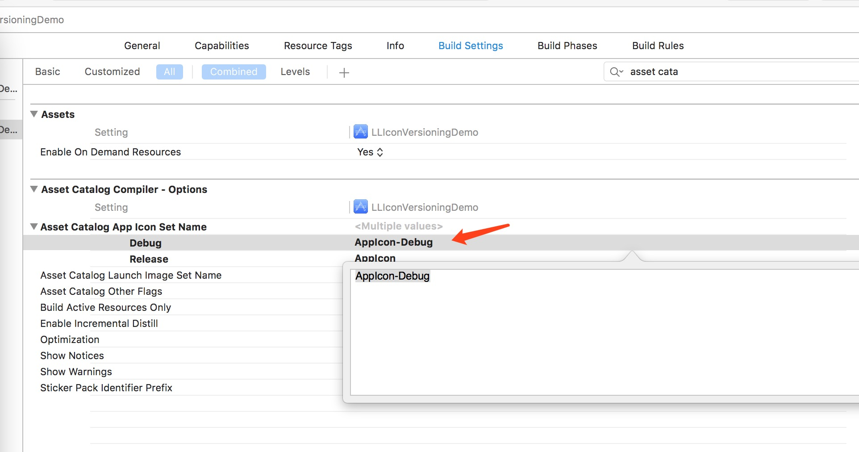Select the Build Settings tab

coord(471,46)
